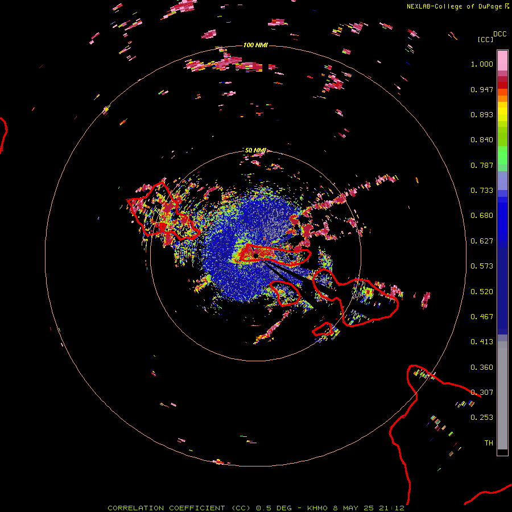Image resolution: width=512 pixels, height=512 pixels.
Task: Click the 0.467 legend value
Action: click(x=482, y=317)
